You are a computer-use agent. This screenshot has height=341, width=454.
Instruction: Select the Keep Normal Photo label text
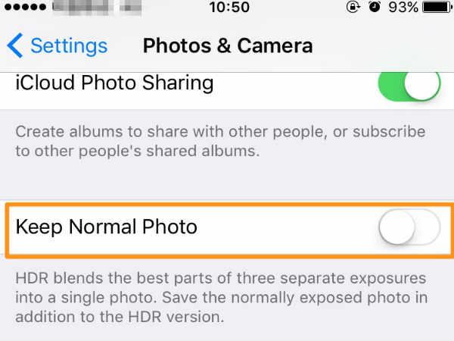tap(107, 227)
